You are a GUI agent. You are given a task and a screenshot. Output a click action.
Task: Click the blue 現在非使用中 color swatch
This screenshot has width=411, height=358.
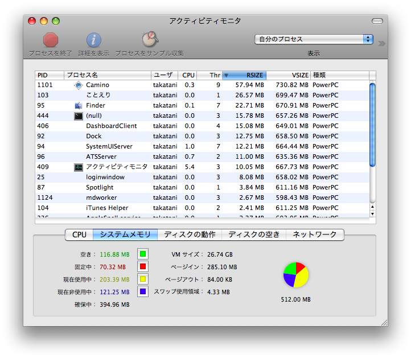[143, 291]
